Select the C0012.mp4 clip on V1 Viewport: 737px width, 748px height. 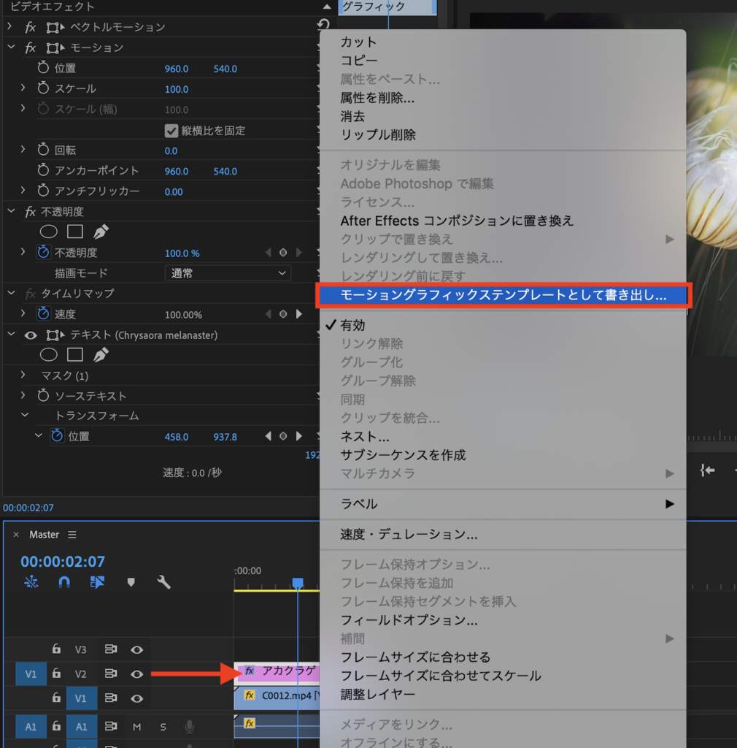point(277,698)
